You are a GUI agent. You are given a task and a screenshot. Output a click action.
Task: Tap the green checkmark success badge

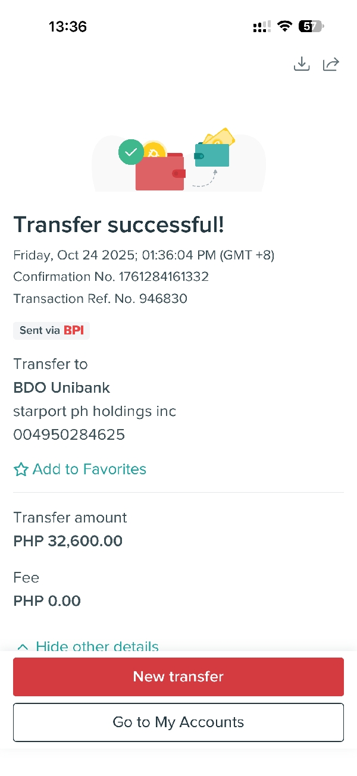tap(131, 152)
